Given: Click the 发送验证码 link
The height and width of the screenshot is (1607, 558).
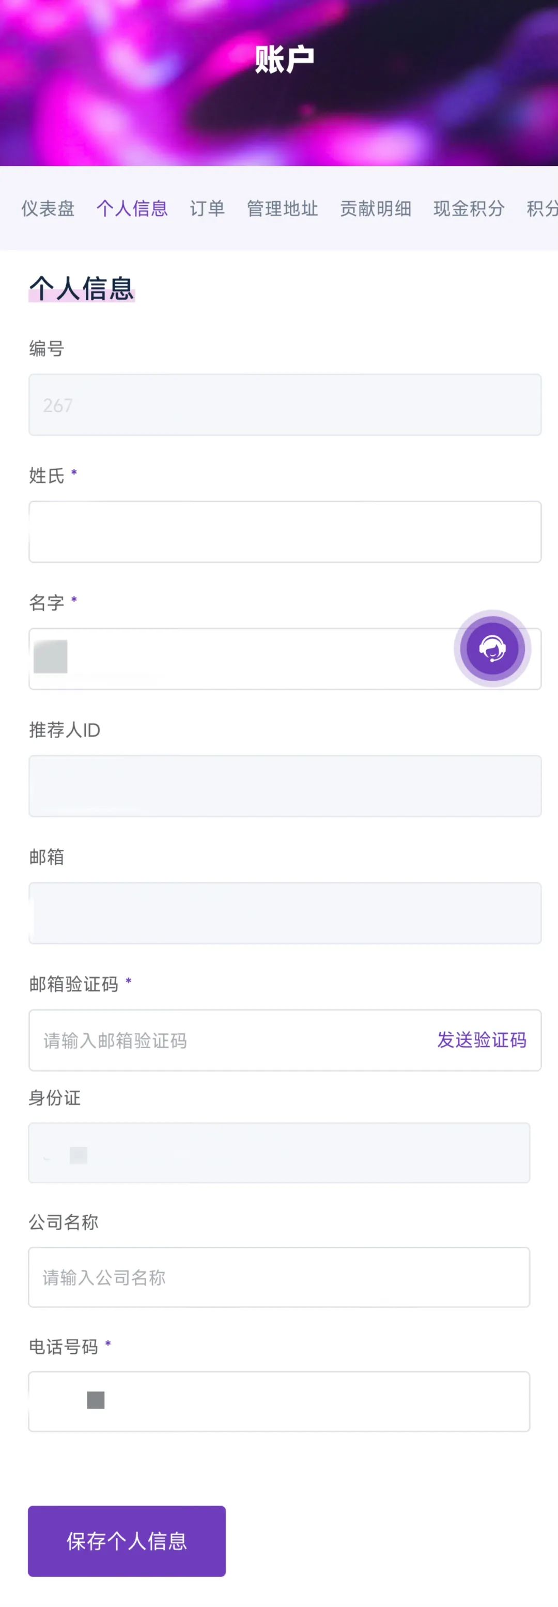Looking at the screenshot, I should point(482,1040).
